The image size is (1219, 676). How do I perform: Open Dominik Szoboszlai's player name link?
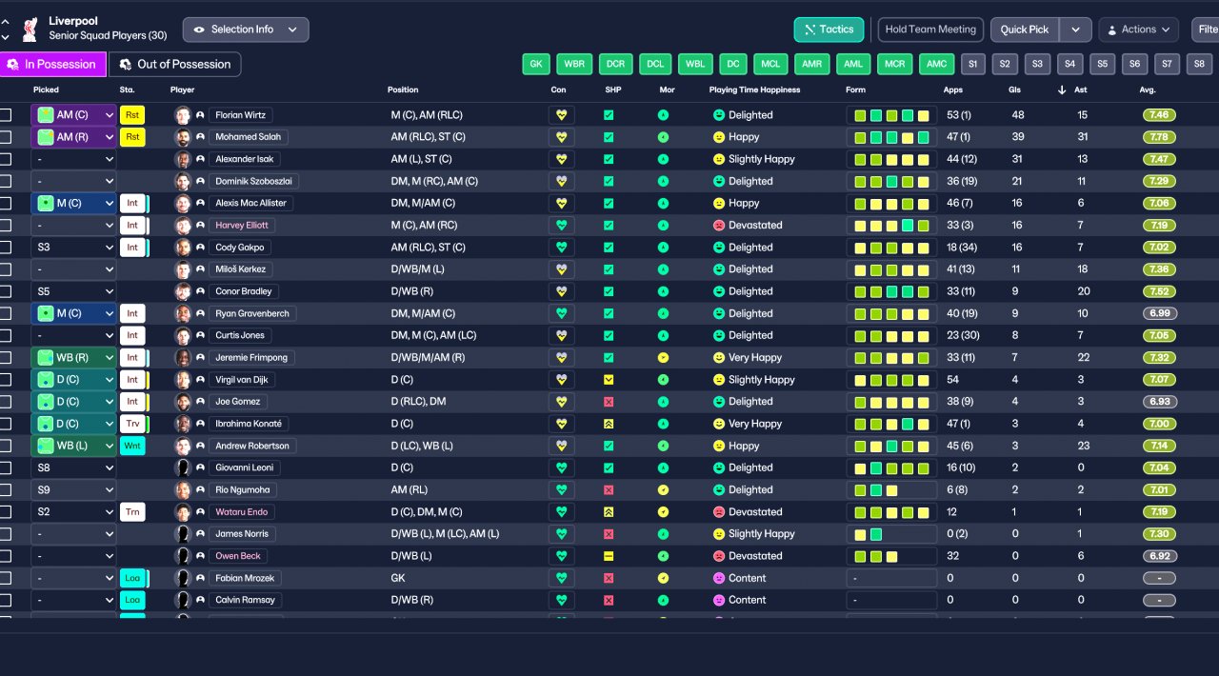click(x=254, y=181)
